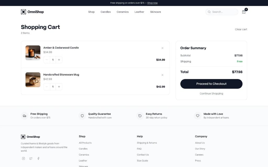
Task: Open the Instagram icon in footer
Action: point(23,158)
